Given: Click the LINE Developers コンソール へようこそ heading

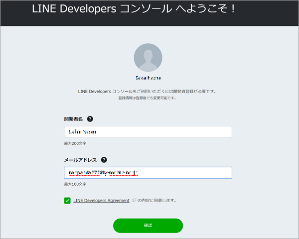Looking at the screenshot, I should (134, 9).
